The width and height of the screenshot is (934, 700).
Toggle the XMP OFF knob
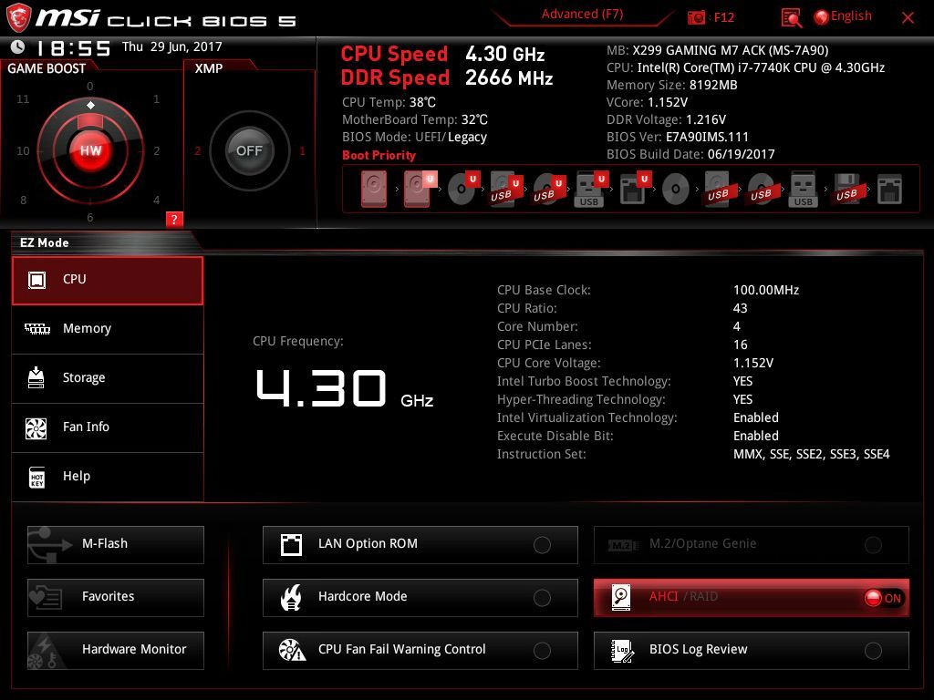click(249, 150)
